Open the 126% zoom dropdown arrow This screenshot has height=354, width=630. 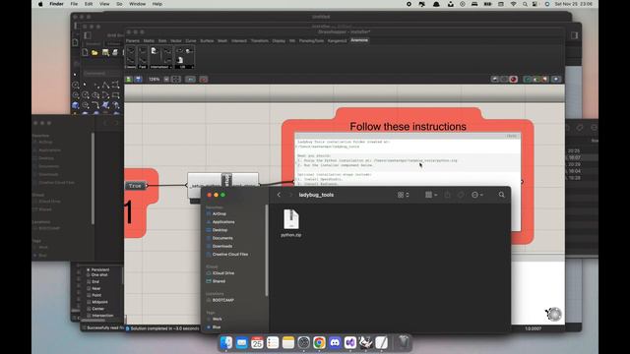pyautogui.click(x=166, y=80)
